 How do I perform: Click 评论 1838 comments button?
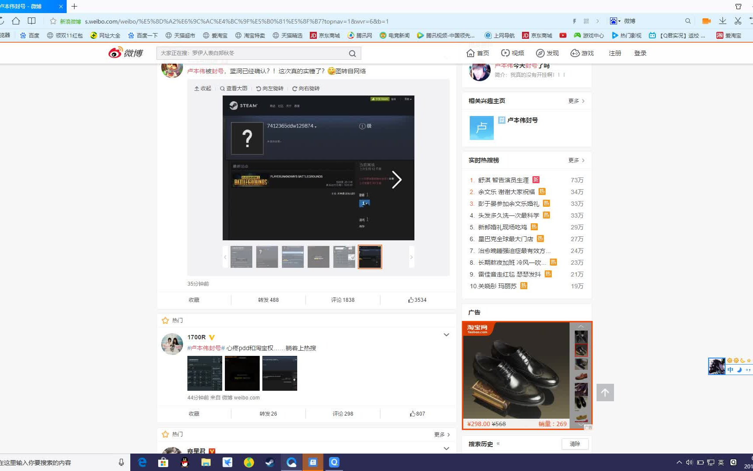coord(343,300)
